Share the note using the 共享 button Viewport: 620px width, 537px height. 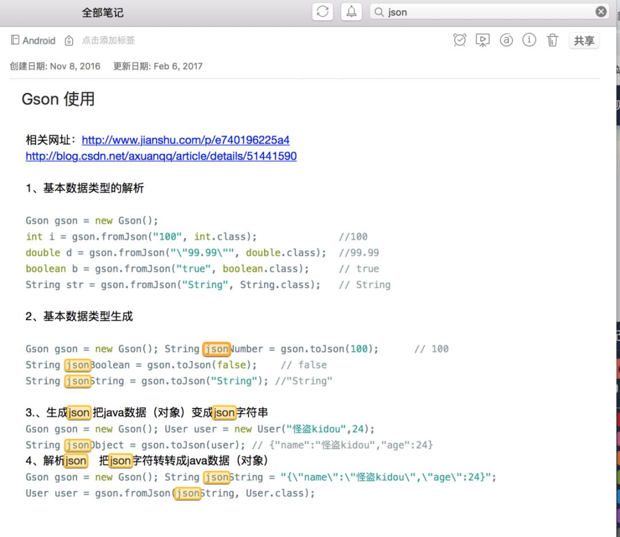click(584, 40)
